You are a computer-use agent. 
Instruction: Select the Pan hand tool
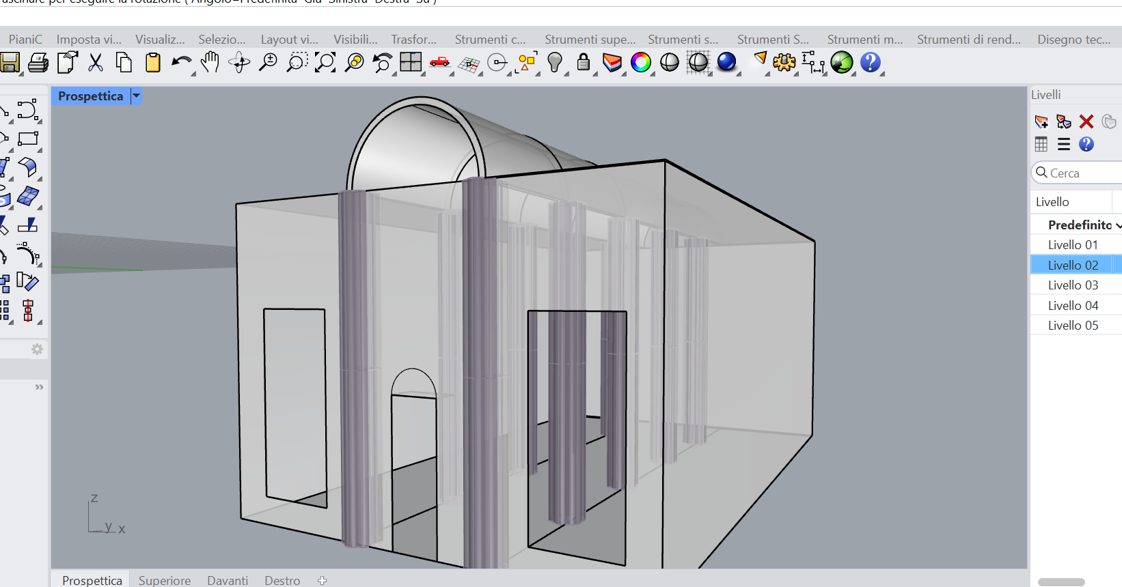tap(210, 63)
